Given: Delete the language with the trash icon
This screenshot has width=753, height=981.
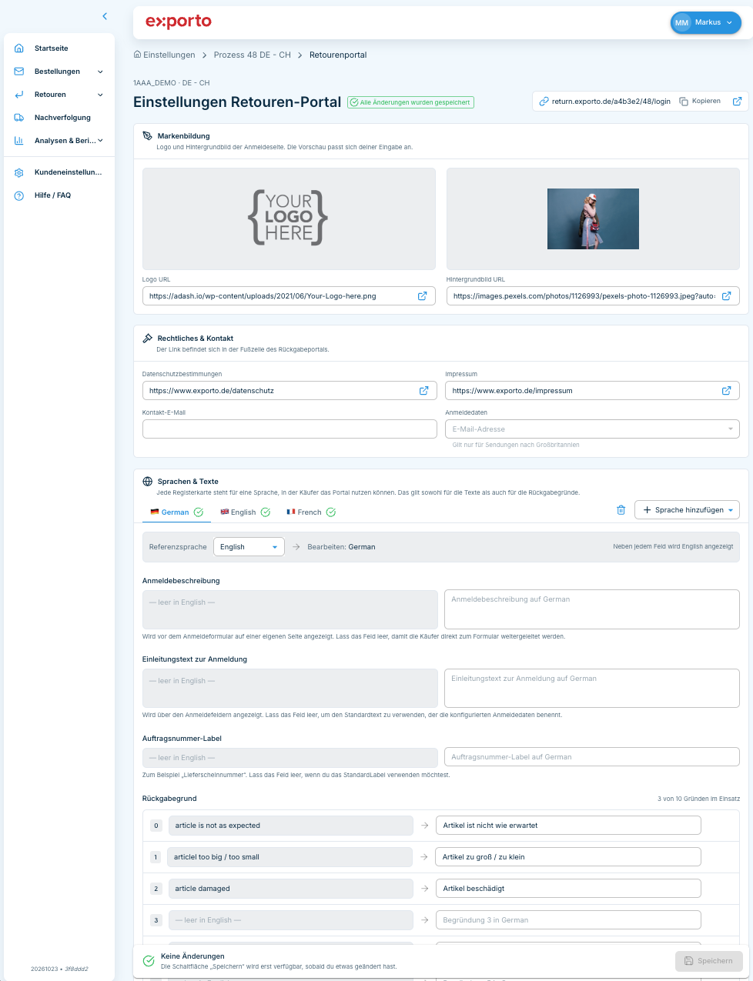Looking at the screenshot, I should [x=621, y=510].
